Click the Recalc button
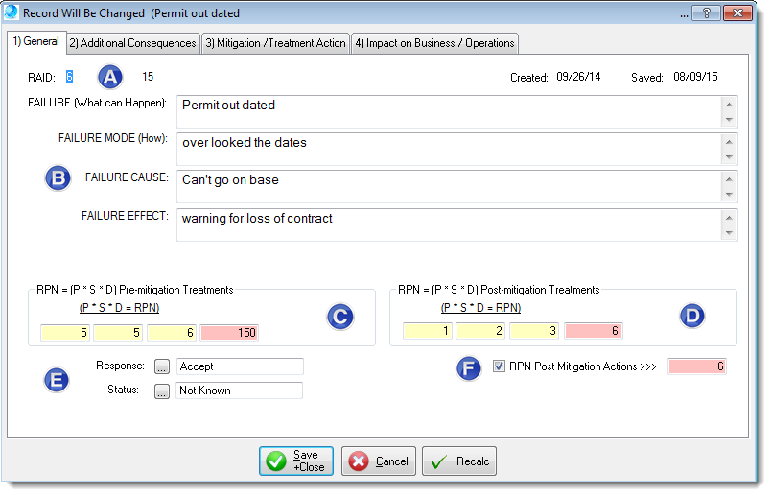771x496 pixels. pos(458,461)
